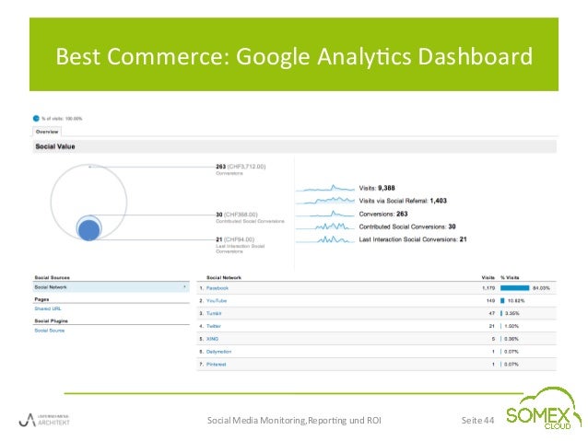Open the Twitter social network link
The image size is (588, 441).
point(214,326)
